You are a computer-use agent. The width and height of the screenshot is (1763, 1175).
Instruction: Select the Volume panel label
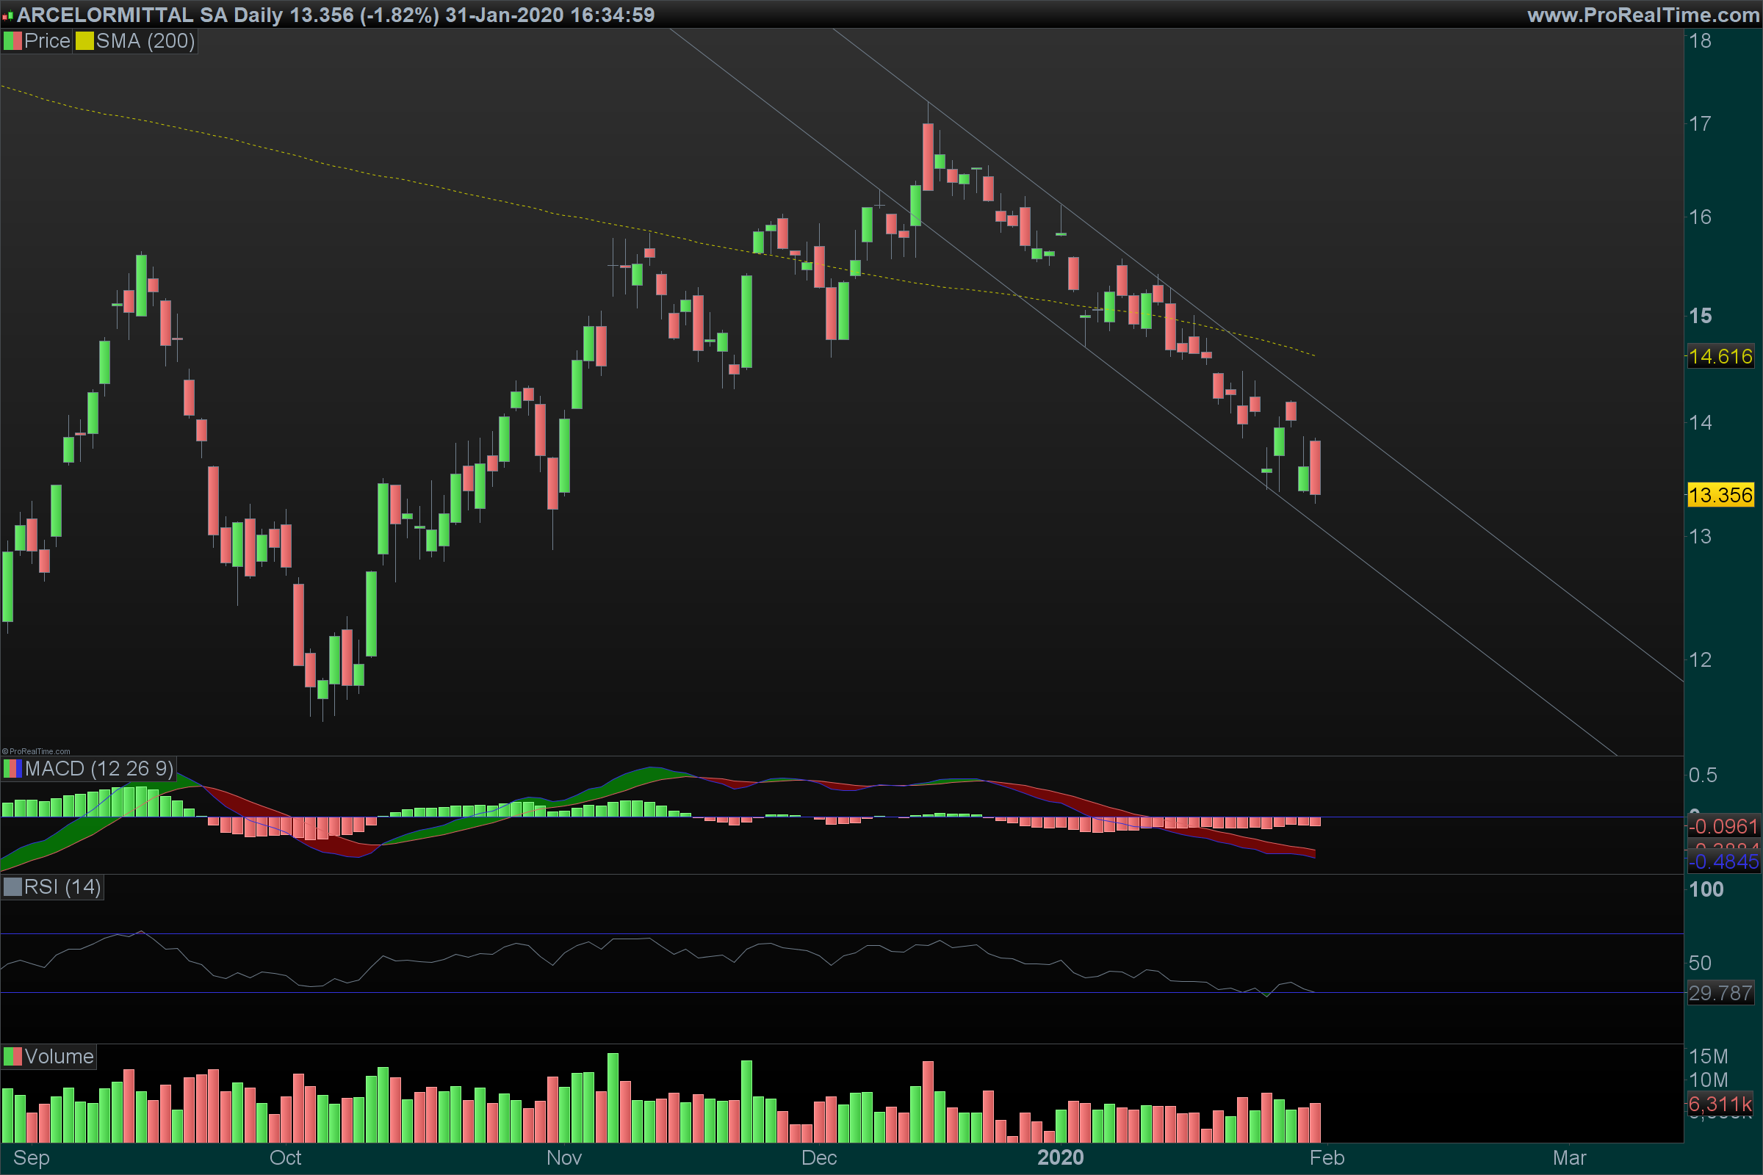point(60,1057)
